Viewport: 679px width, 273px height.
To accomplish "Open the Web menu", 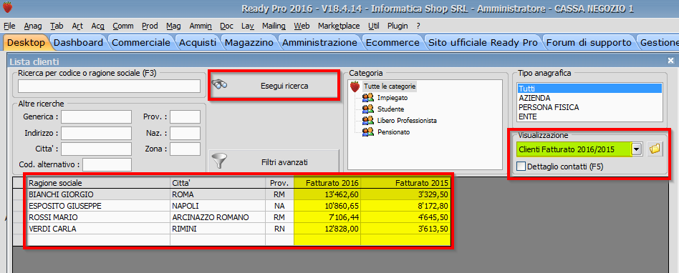I will coord(302,26).
